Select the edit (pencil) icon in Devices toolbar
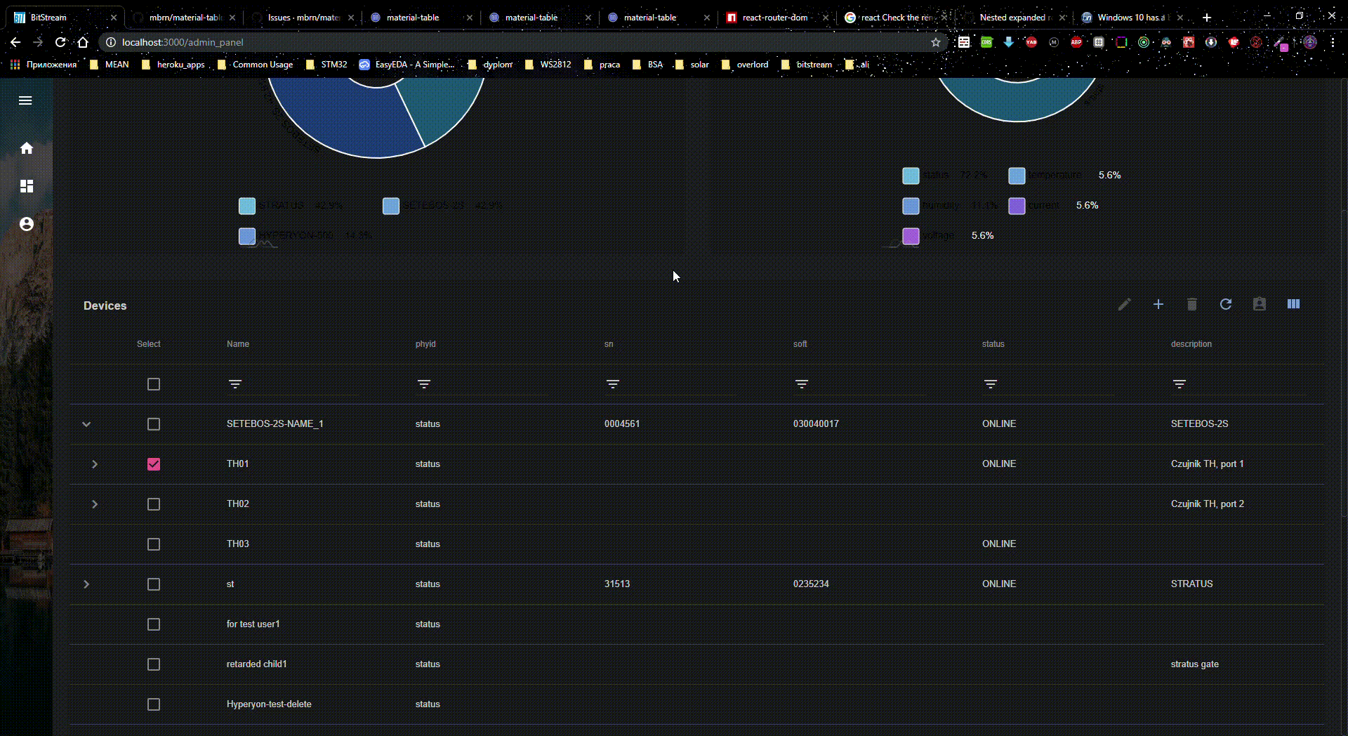 coord(1124,304)
